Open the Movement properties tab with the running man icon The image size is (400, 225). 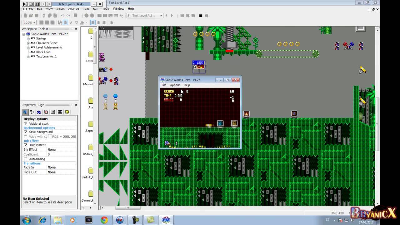point(39,112)
